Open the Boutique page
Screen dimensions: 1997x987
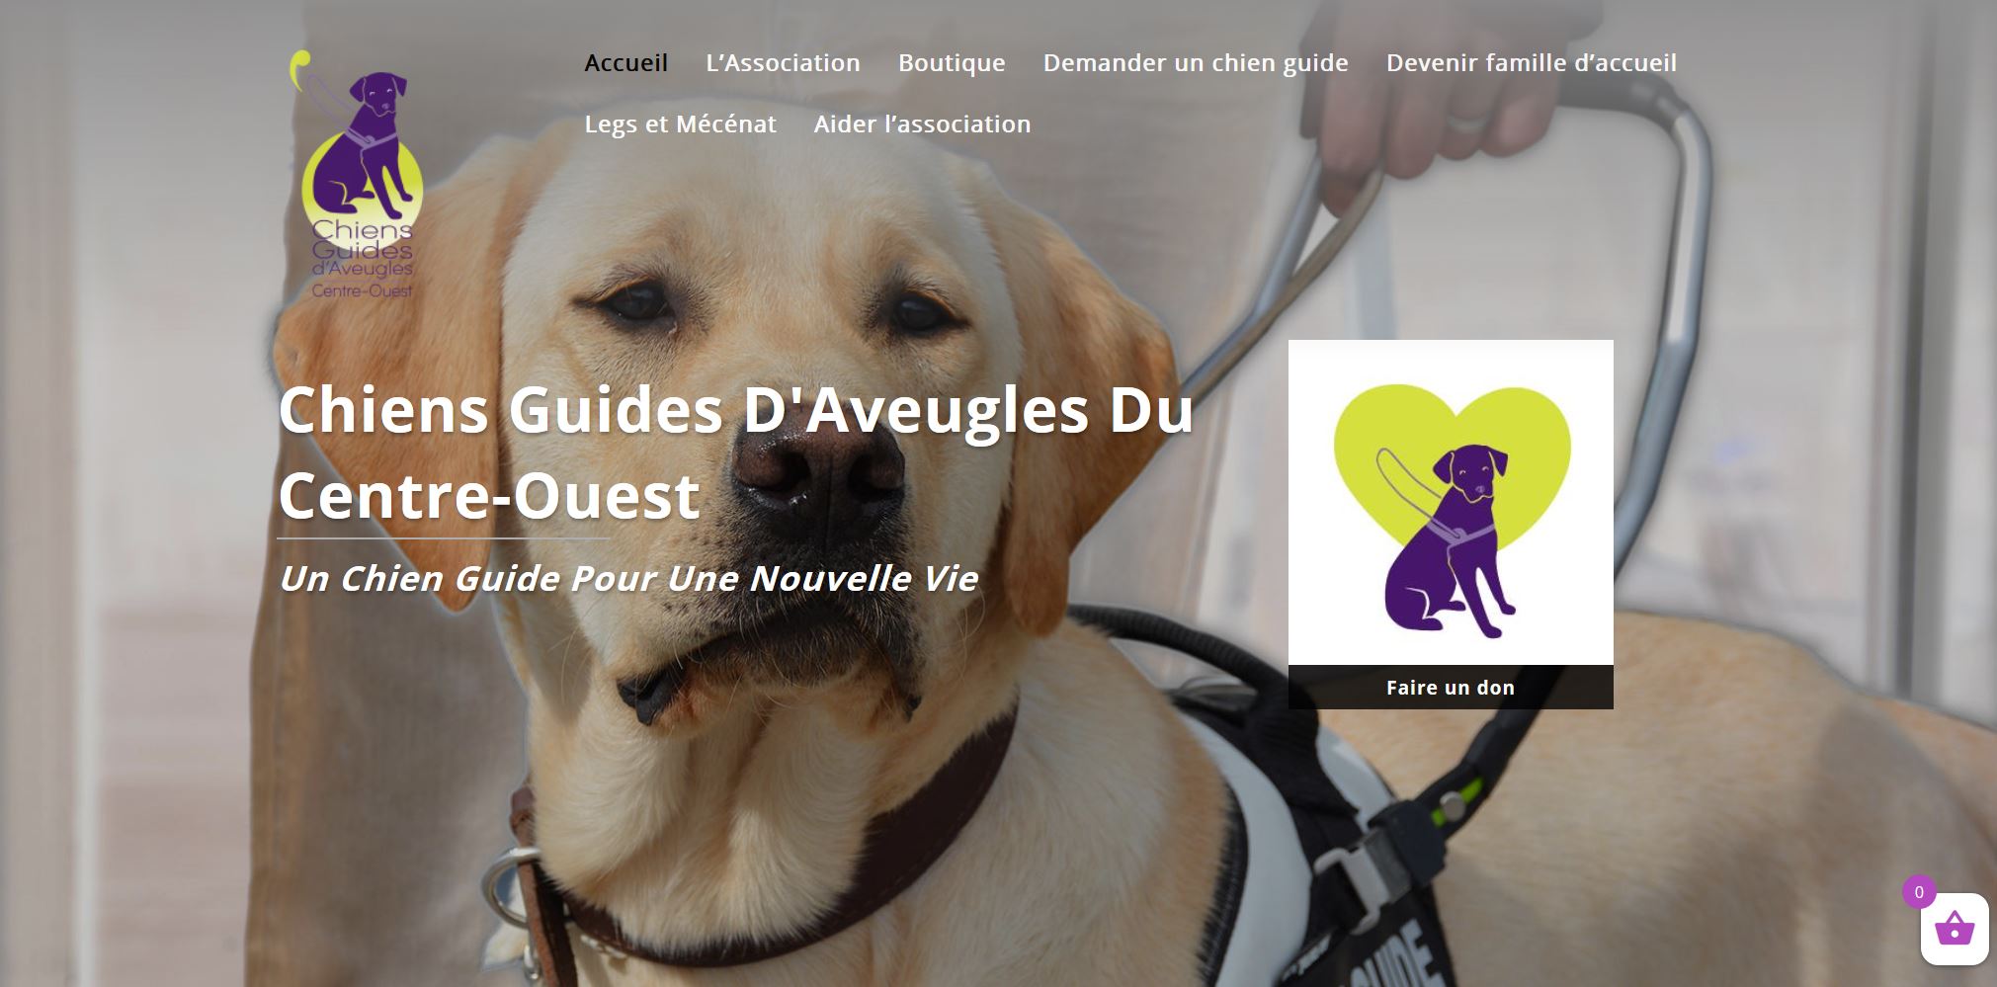point(952,63)
